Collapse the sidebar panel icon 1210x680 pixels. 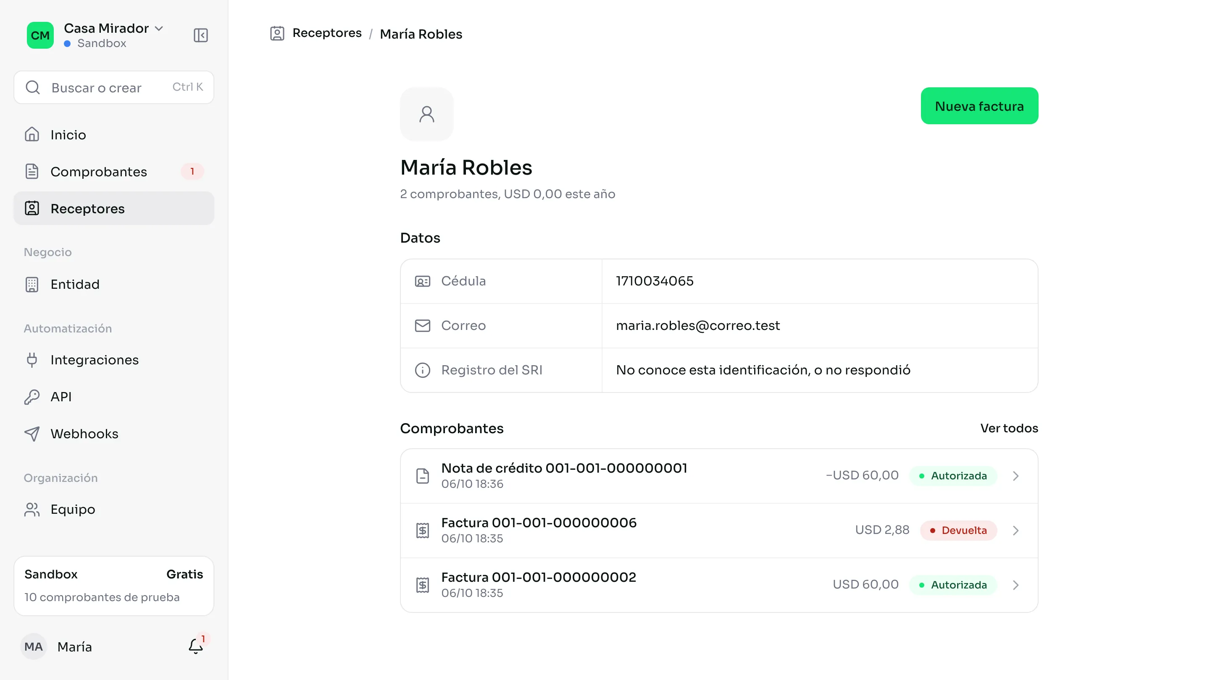pyautogui.click(x=200, y=35)
